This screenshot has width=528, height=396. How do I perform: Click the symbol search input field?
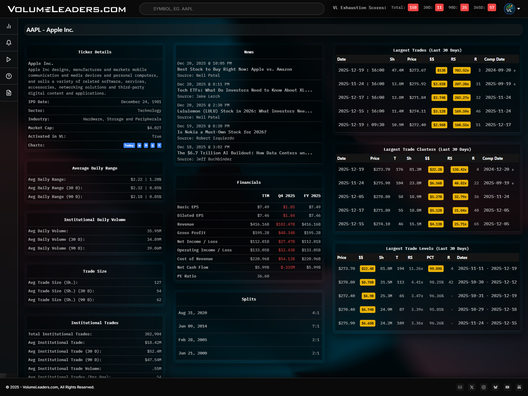pyautogui.click(x=232, y=9)
